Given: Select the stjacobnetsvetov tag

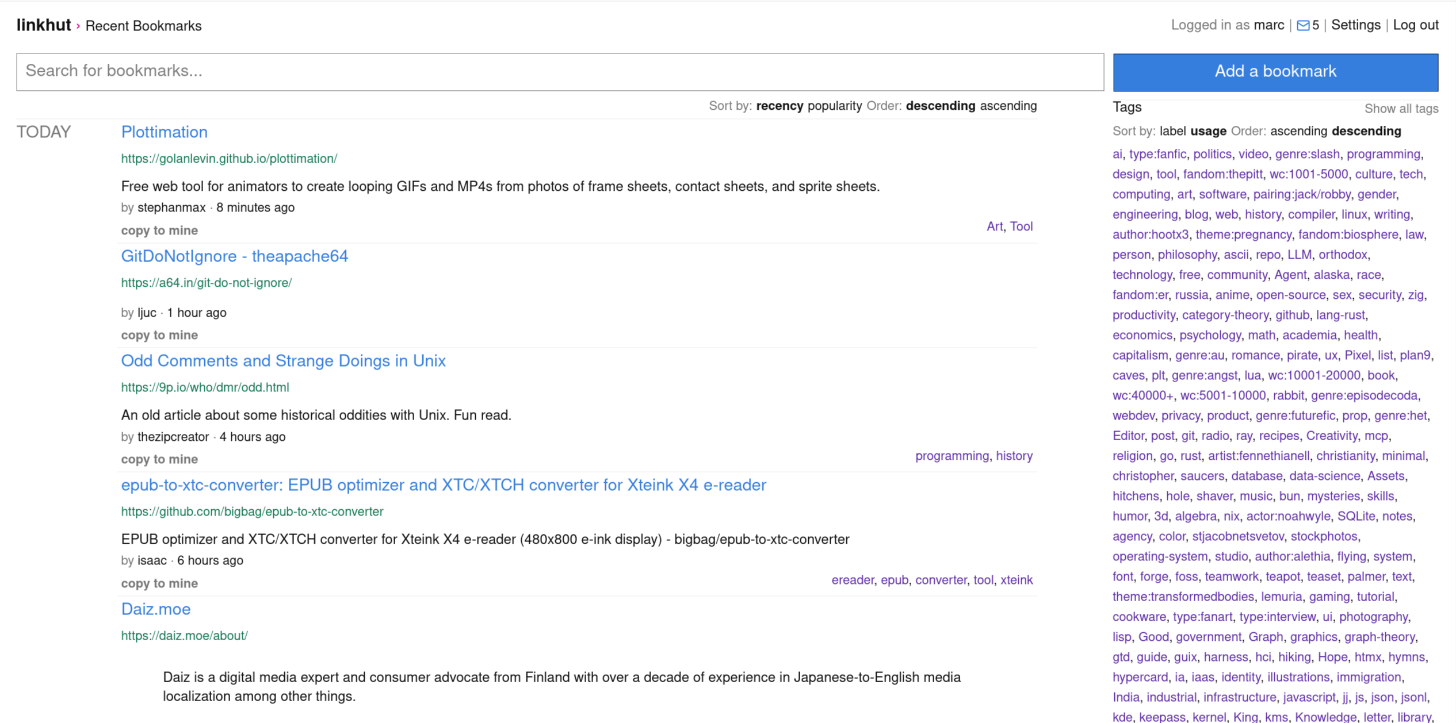Looking at the screenshot, I should (1237, 536).
